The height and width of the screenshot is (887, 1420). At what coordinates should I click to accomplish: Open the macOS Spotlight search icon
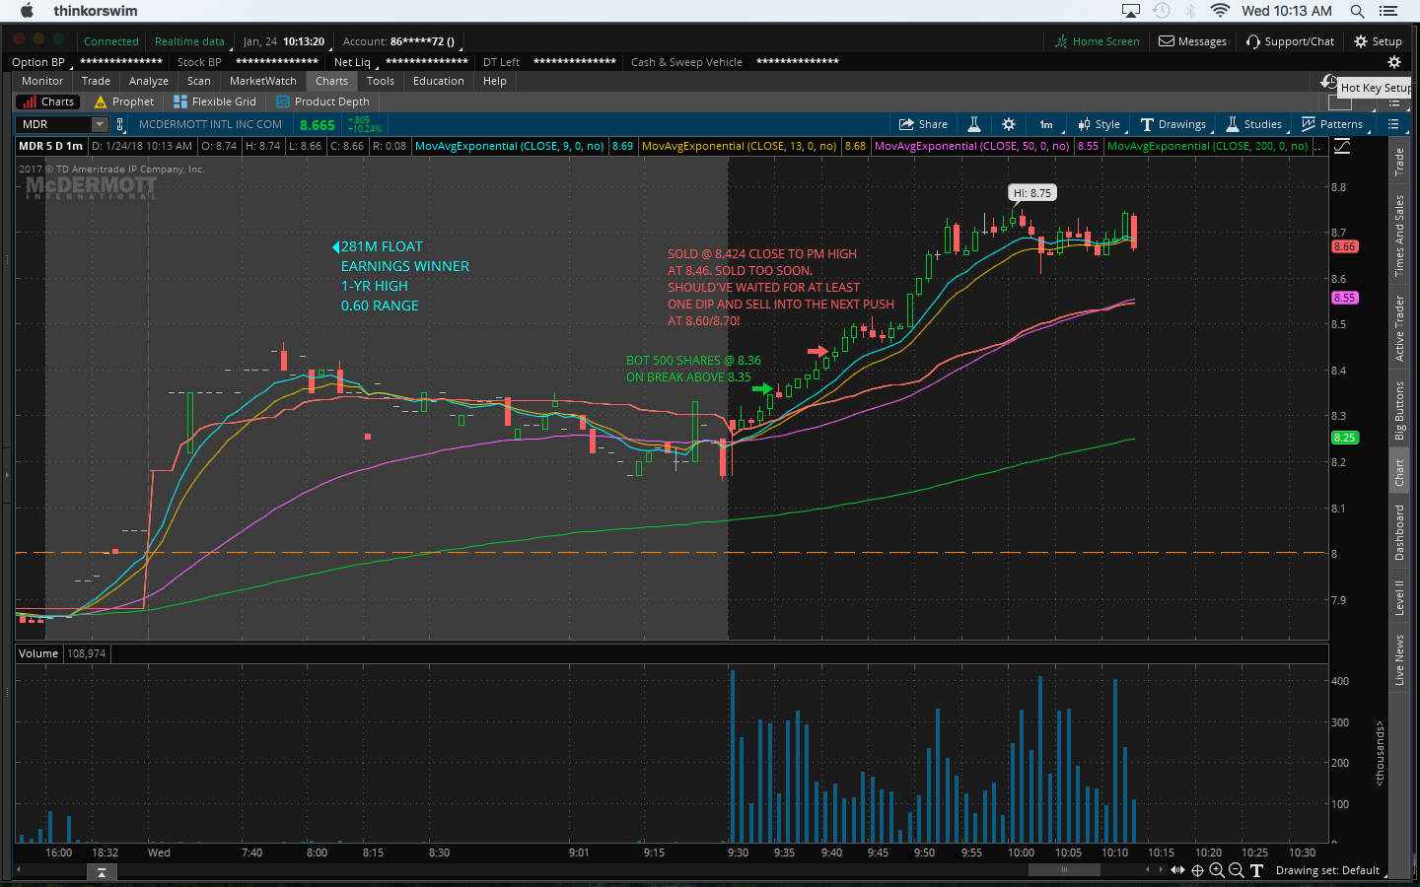tap(1358, 11)
